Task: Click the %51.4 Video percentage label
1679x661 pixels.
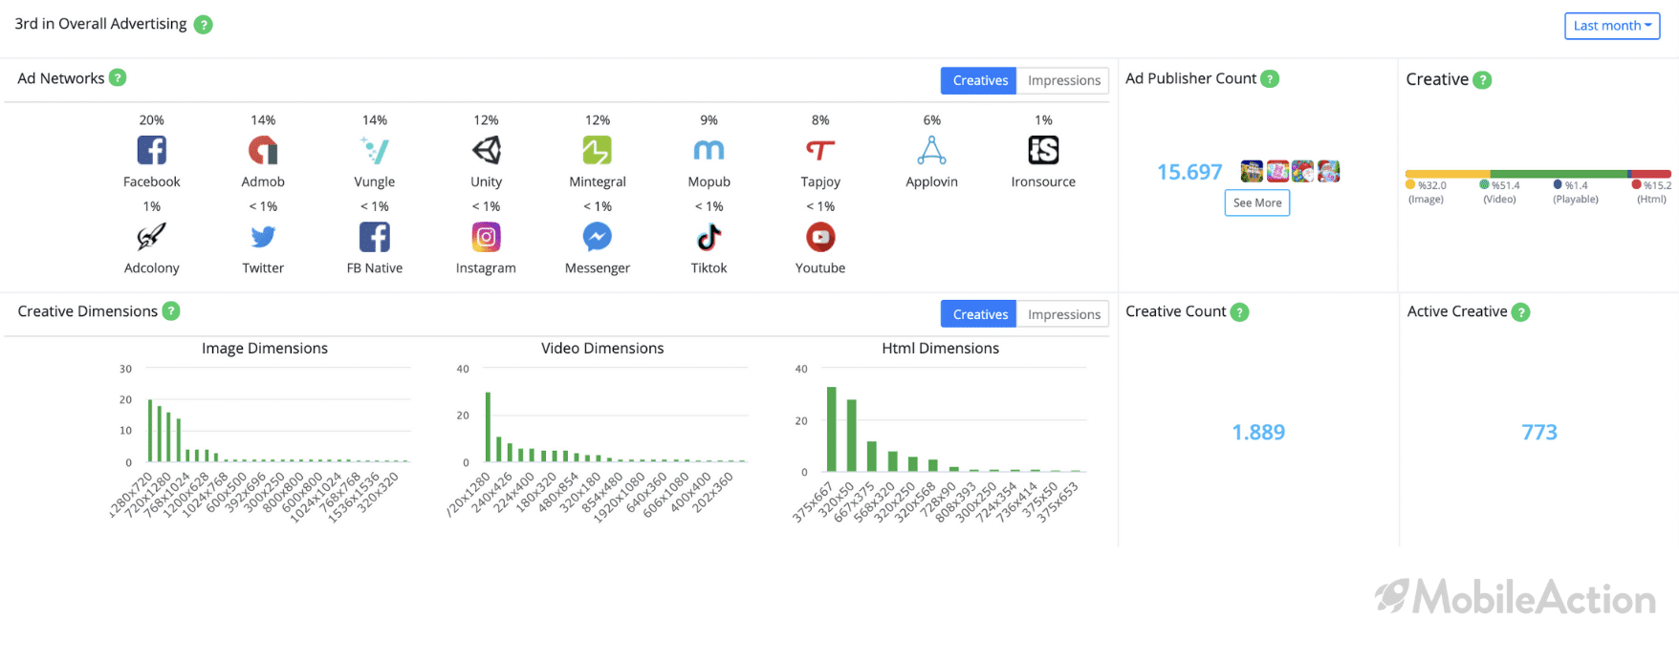Action: coord(1506,185)
